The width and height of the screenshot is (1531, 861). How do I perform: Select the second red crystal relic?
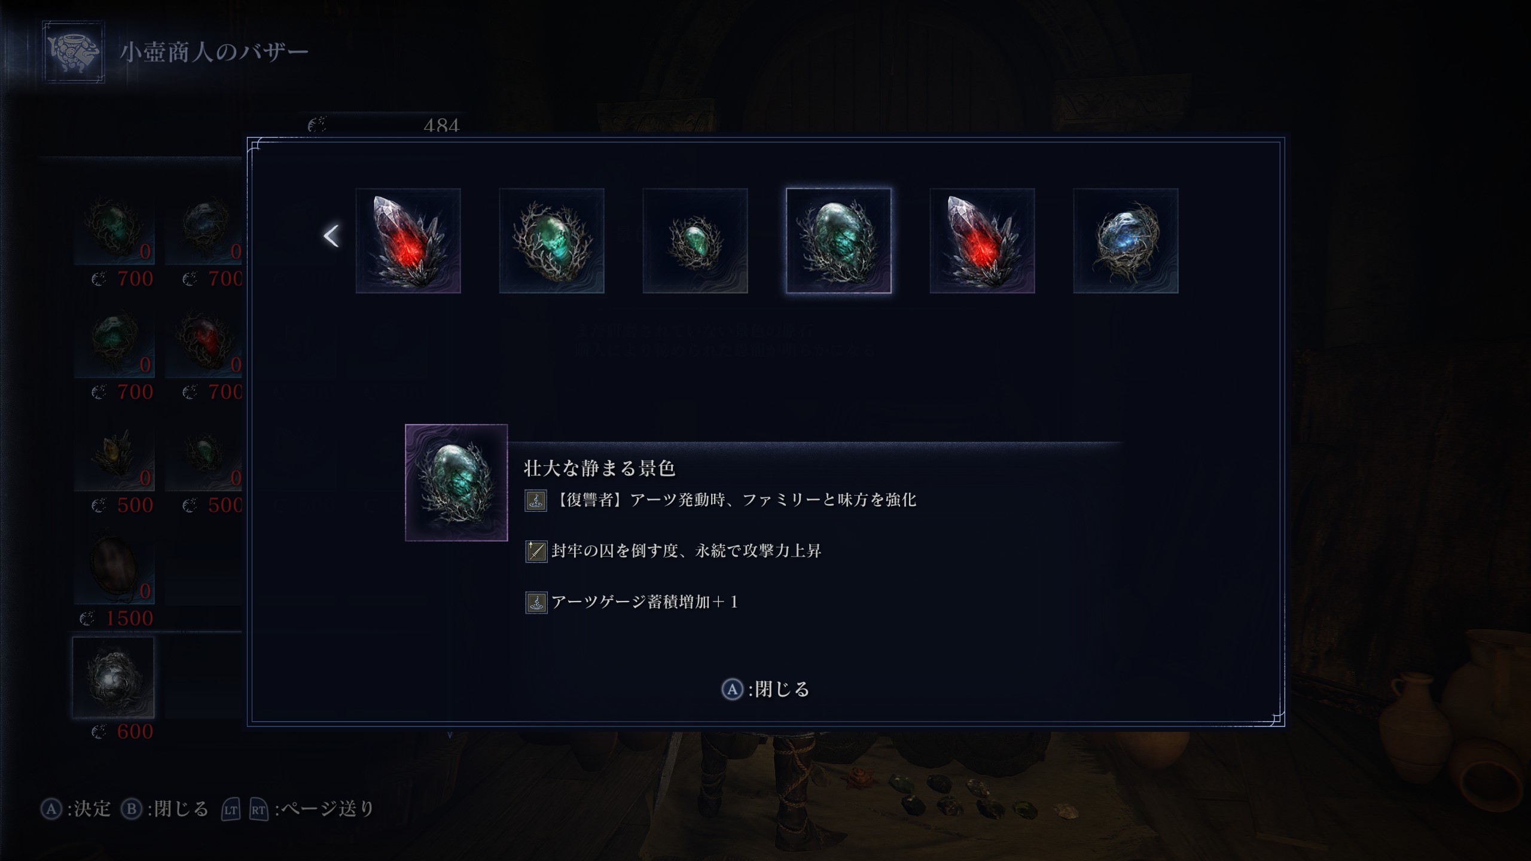point(982,241)
